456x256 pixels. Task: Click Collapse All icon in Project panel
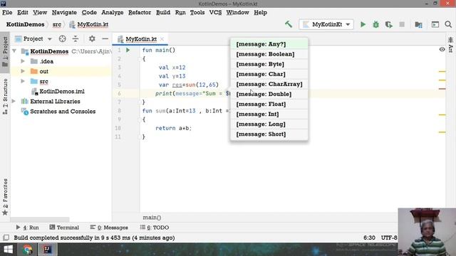click(x=76, y=38)
